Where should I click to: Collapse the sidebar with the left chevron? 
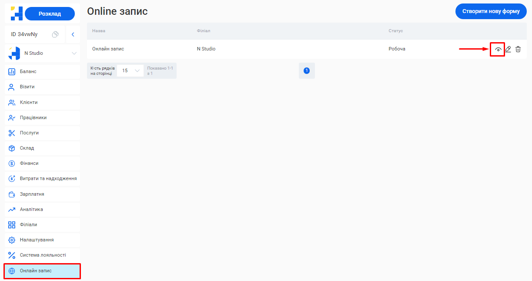tap(73, 34)
